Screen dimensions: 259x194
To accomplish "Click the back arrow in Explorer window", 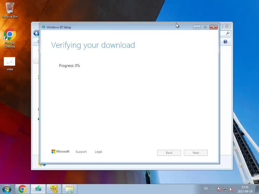I will point(36,33).
